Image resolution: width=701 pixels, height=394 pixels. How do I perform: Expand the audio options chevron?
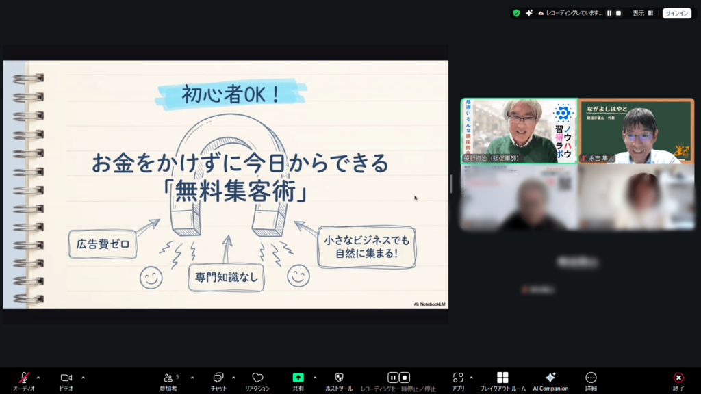(38, 377)
